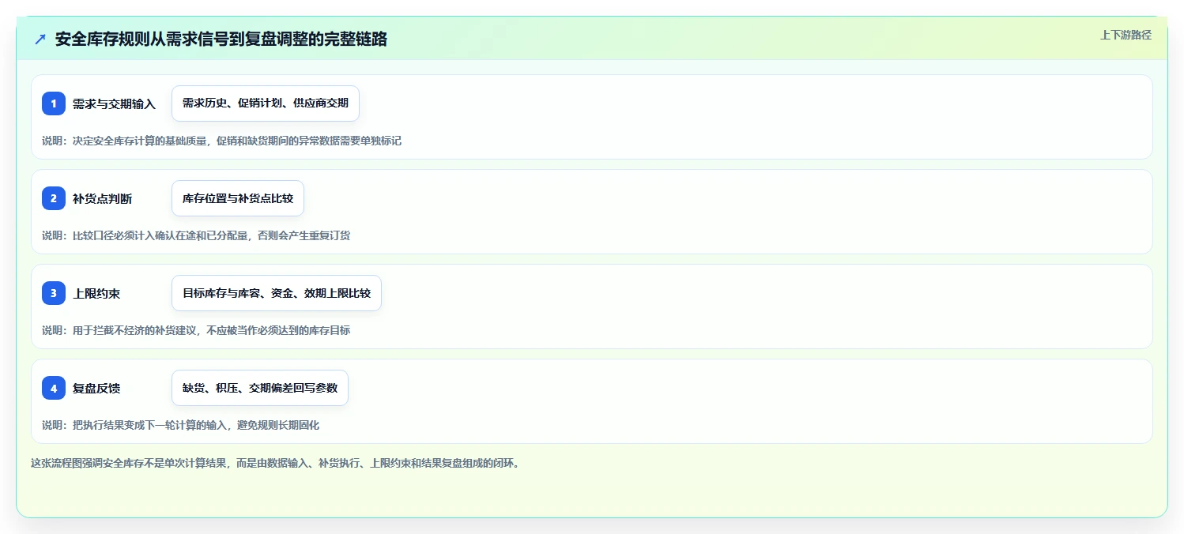
Task: Click the 需求与交期输入 step label
Action: pos(114,103)
